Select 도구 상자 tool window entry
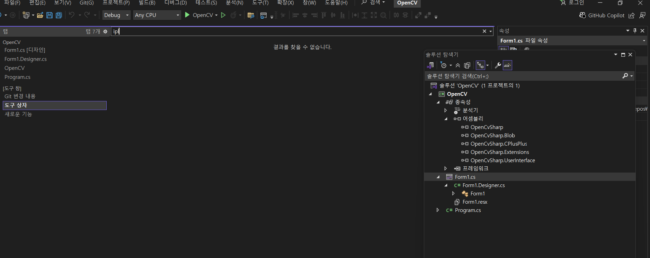The width and height of the screenshot is (650, 258). click(x=55, y=105)
